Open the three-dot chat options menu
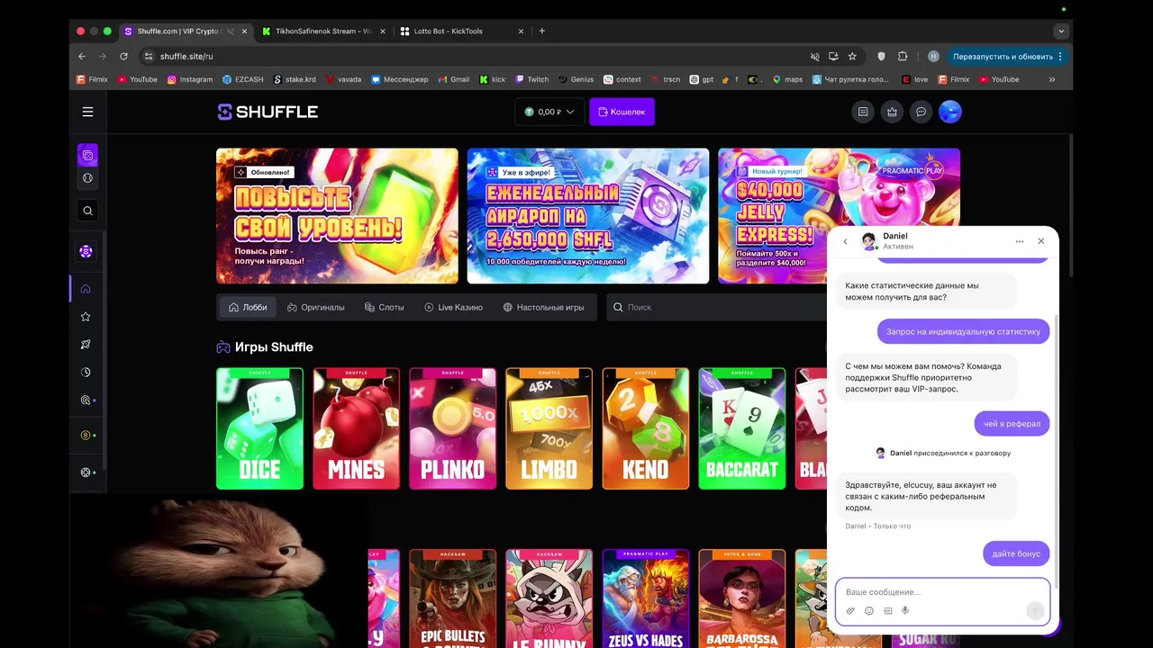 [x=1020, y=241]
